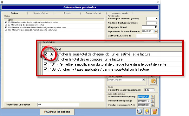Viewport: 189px width, 116px height.
Task: Click the Retour d'entreposage code field
Action: (143, 101)
